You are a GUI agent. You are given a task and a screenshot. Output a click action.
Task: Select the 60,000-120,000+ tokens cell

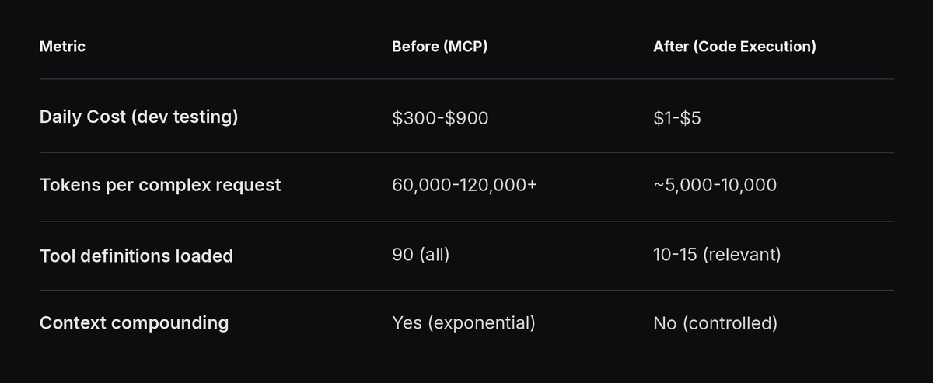point(464,185)
